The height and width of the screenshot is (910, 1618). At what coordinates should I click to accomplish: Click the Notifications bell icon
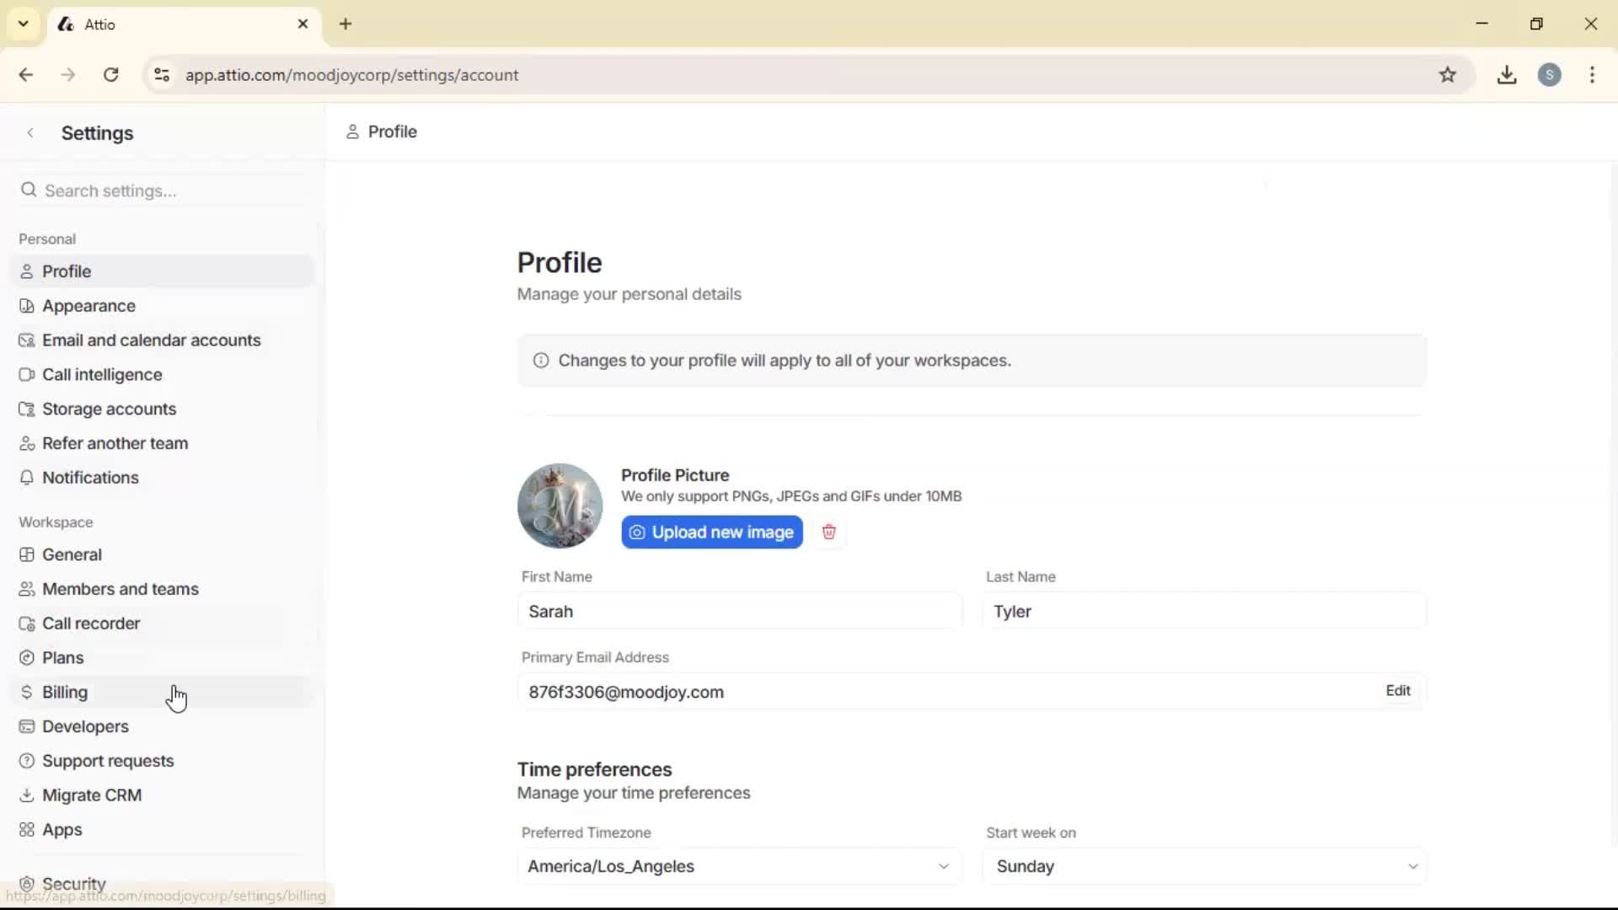[27, 478]
